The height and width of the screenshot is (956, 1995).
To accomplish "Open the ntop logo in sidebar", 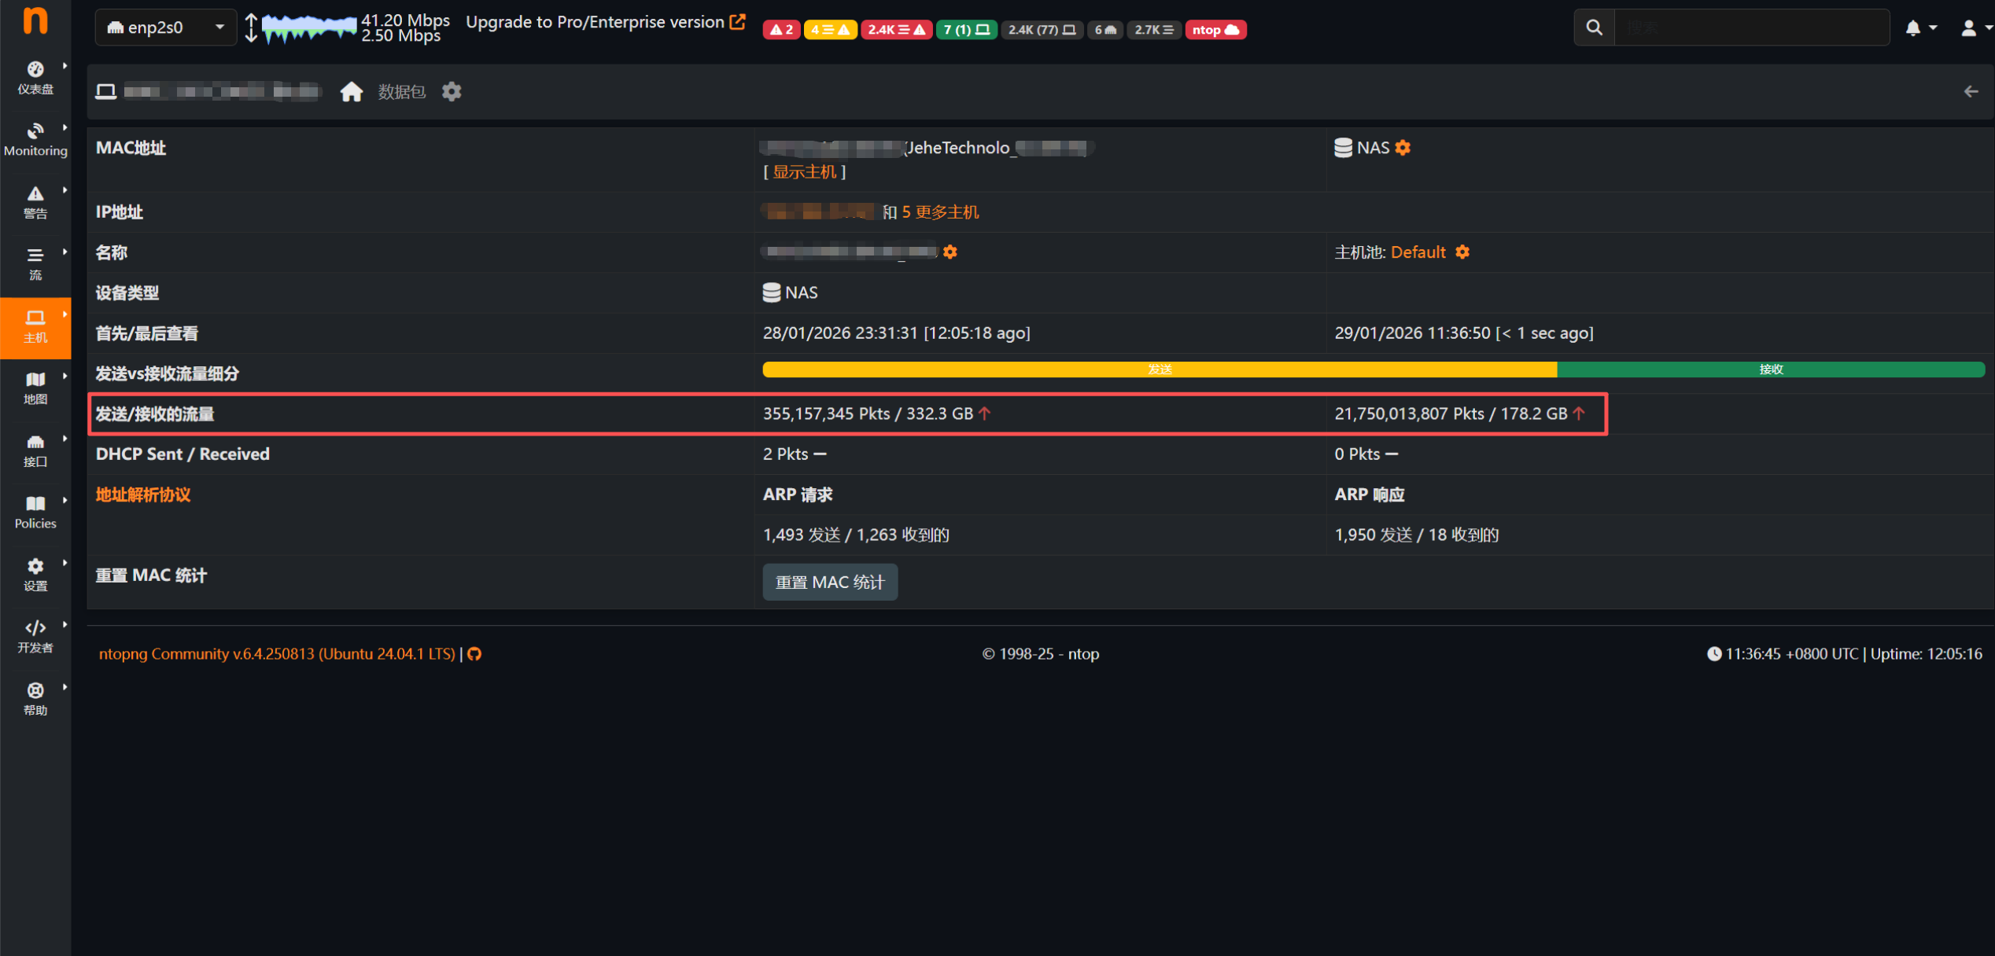I will click(x=35, y=20).
